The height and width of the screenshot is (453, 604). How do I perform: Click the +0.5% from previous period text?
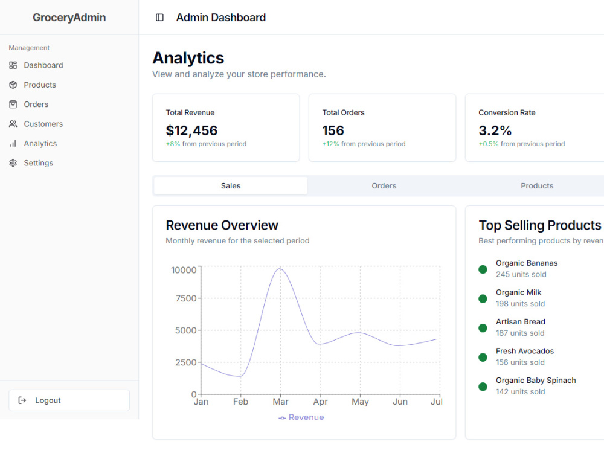pyautogui.click(x=522, y=144)
